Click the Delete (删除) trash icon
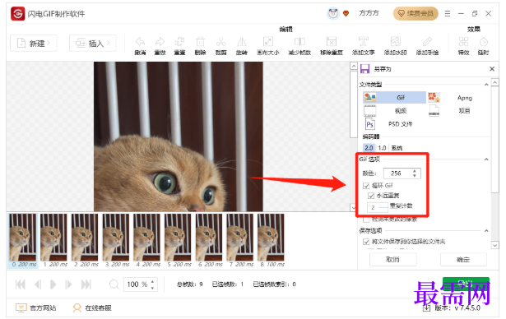This screenshot has width=506, height=319. (x=200, y=42)
